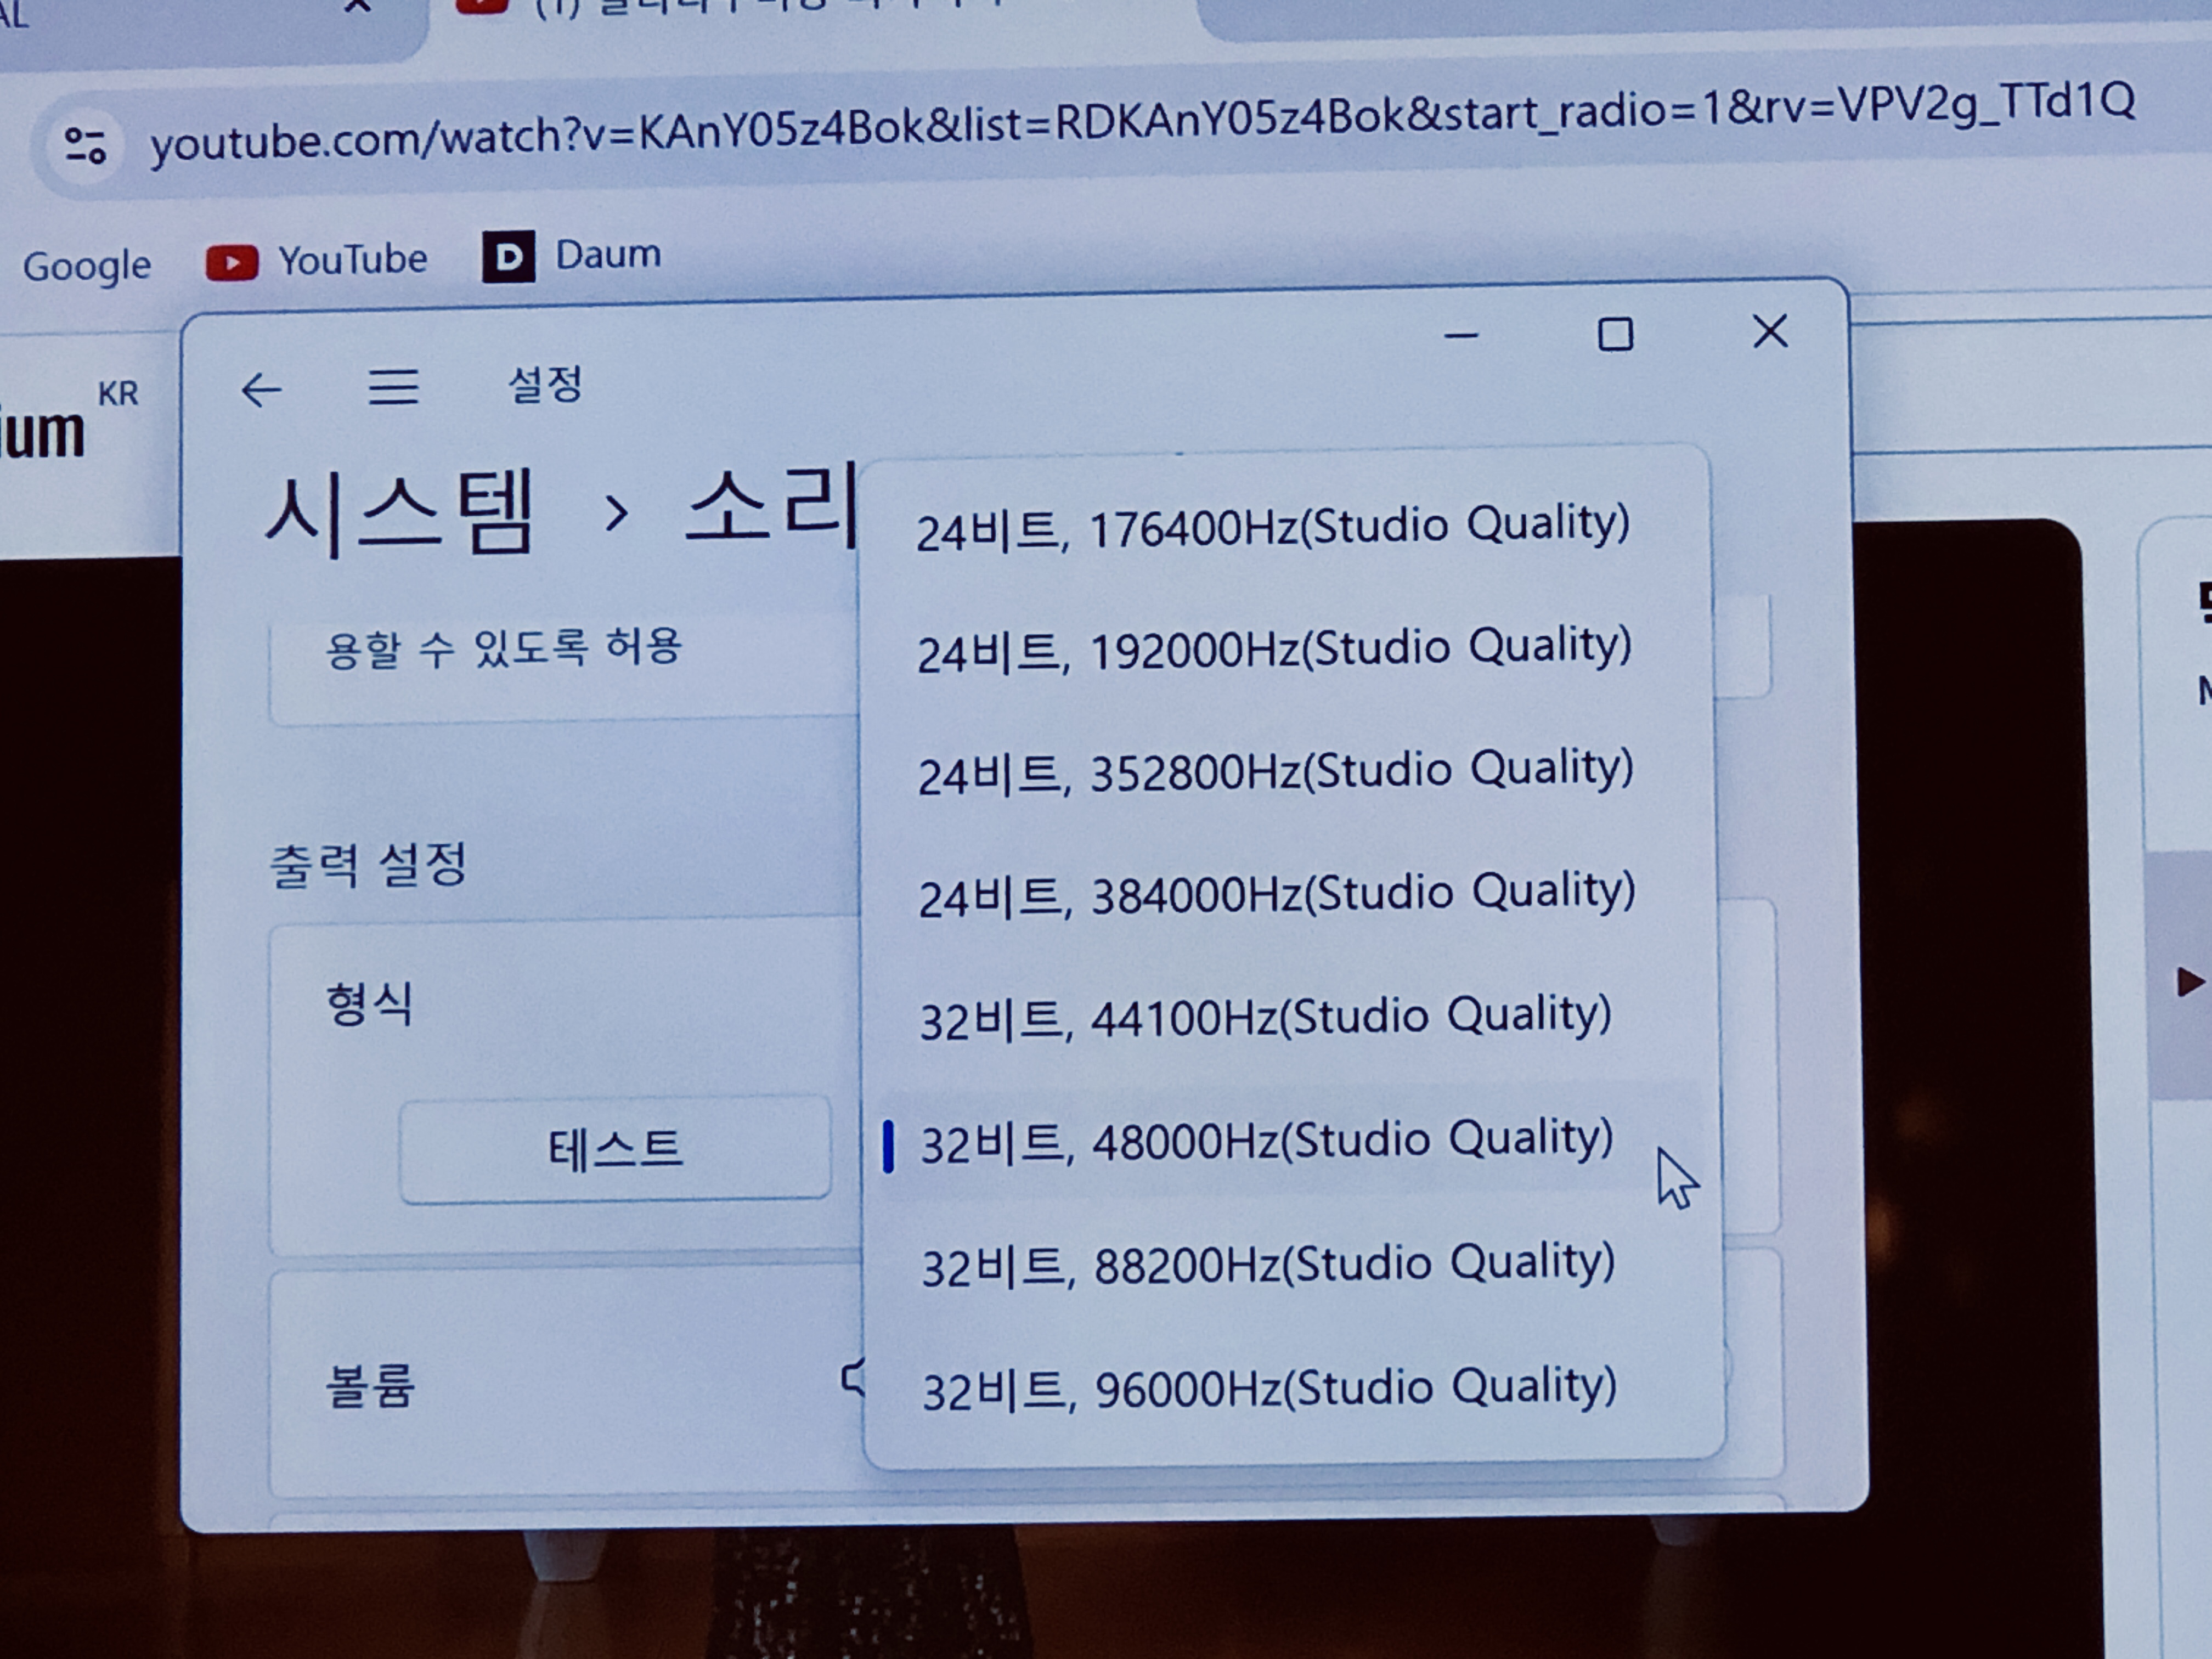2212x1659 pixels.
Task: Open the Settings hamburger navigation menu
Action: point(393,386)
